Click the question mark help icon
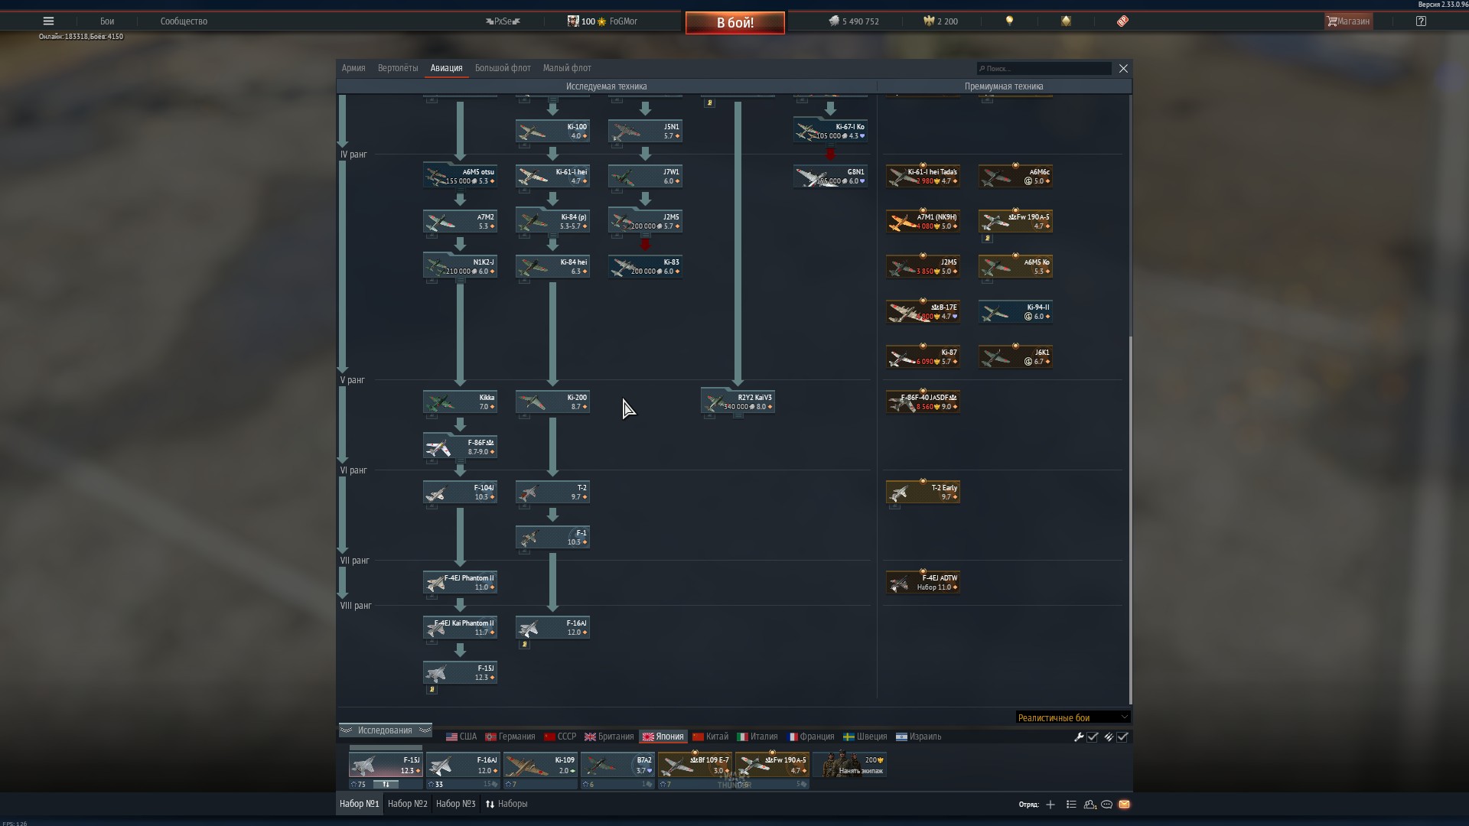Screen dimensions: 1469x826 (1421, 21)
